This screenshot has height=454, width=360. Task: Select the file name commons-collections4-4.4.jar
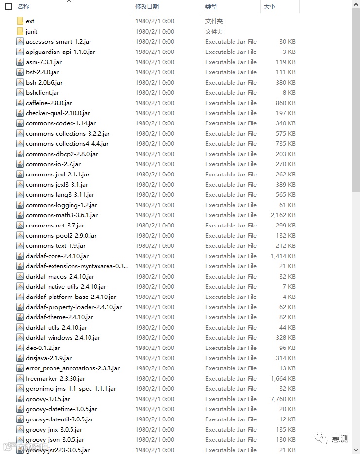(67, 143)
